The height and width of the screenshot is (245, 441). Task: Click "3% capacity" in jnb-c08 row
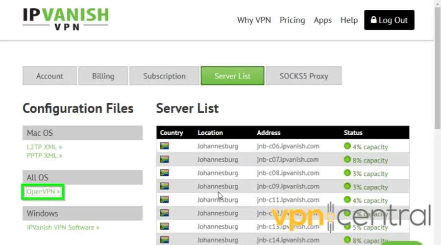[370, 174]
